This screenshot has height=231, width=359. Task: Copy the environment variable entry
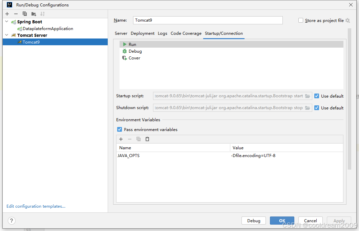click(139, 139)
